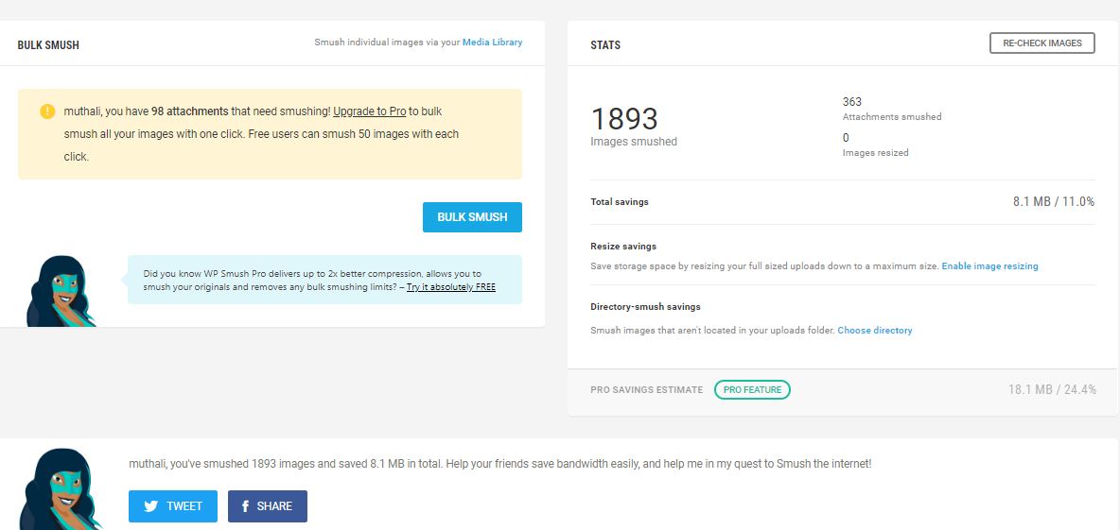Click Enable image resizing link
Screen dimensions: 1120x530
click(x=989, y=266)
